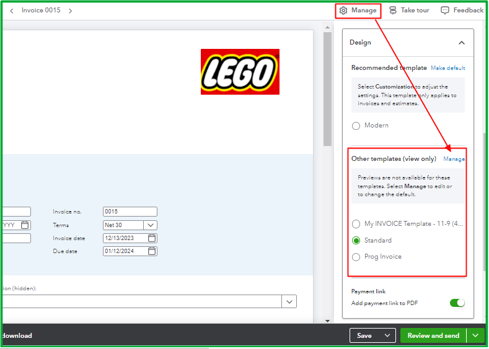
Task: Click the Invoice 0015 title text
Action: coord(41,11)
